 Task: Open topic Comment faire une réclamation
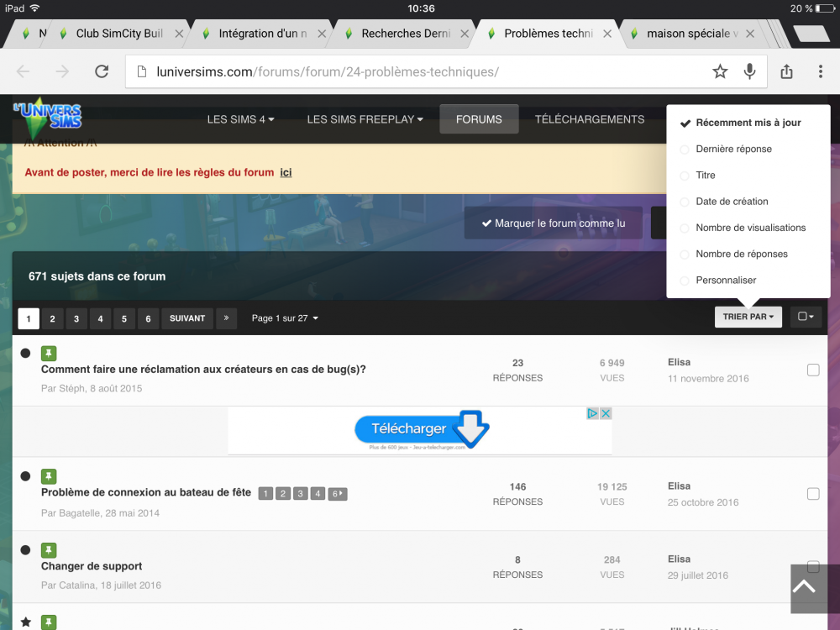pyautogui.click(x=203, y=369)
